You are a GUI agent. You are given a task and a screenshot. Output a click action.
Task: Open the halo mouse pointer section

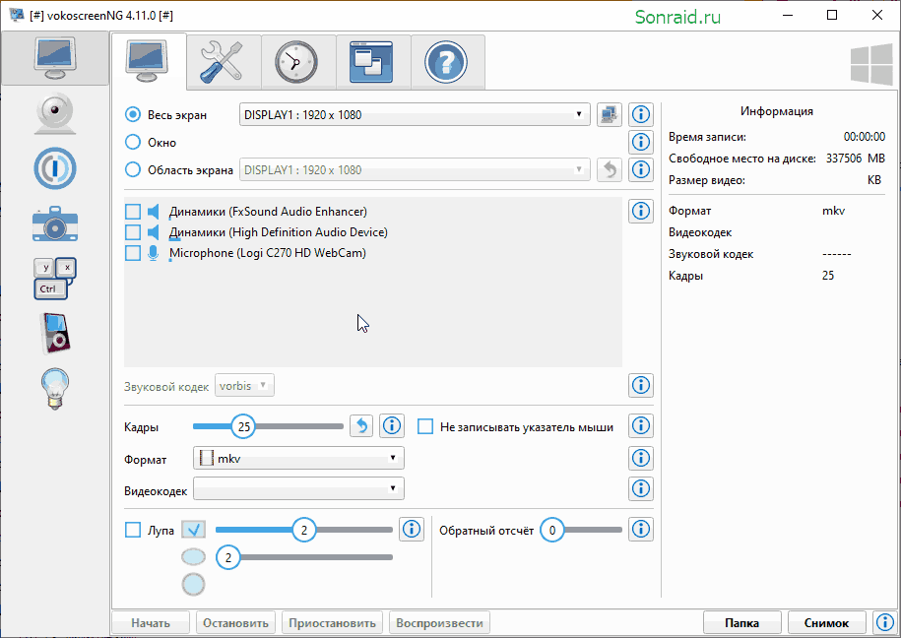pyautogui.click(x=54, y=168)
